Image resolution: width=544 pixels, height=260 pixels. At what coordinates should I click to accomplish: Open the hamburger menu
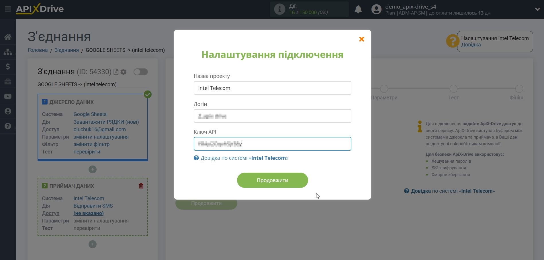tap(8, 9)
